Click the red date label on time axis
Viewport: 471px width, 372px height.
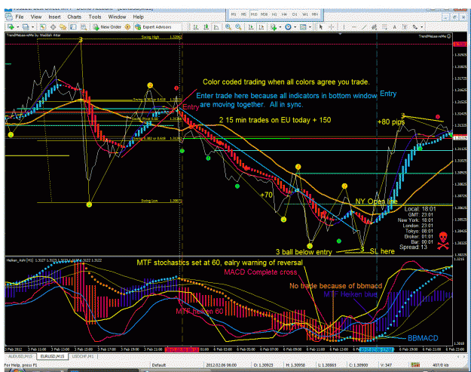[182, 349]
